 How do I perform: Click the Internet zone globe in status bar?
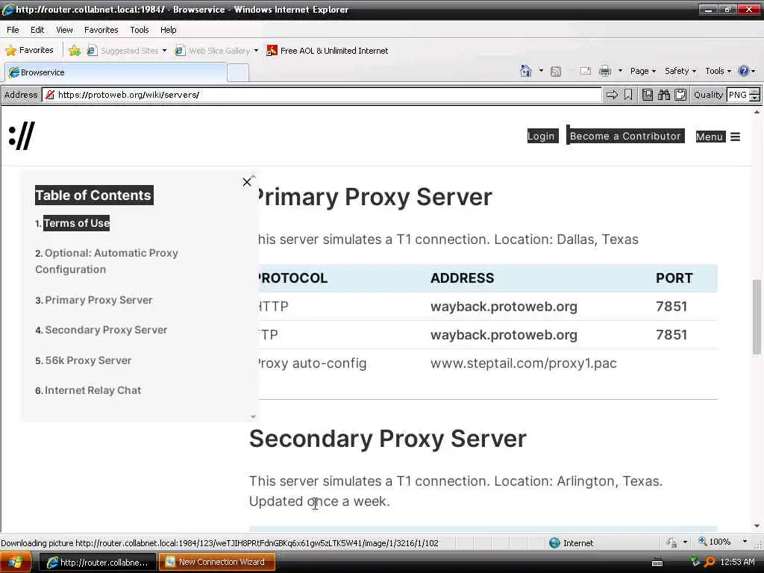[x=554, y=543]
